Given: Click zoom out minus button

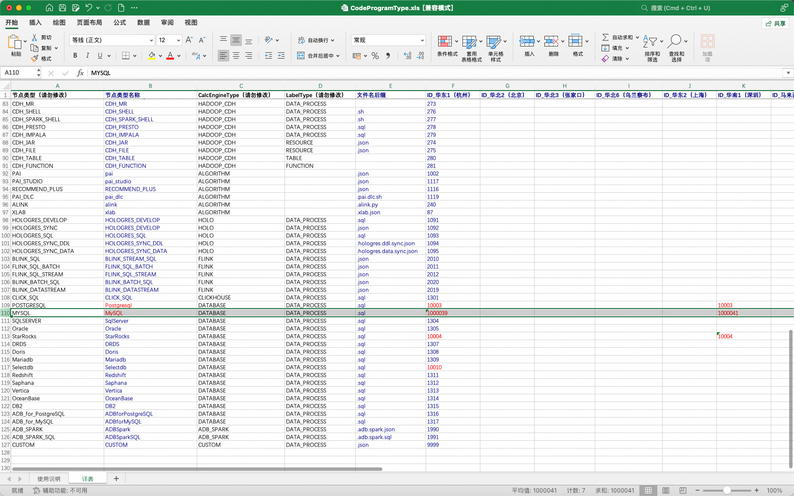Looking at the screenshot, I should (697, 490).
